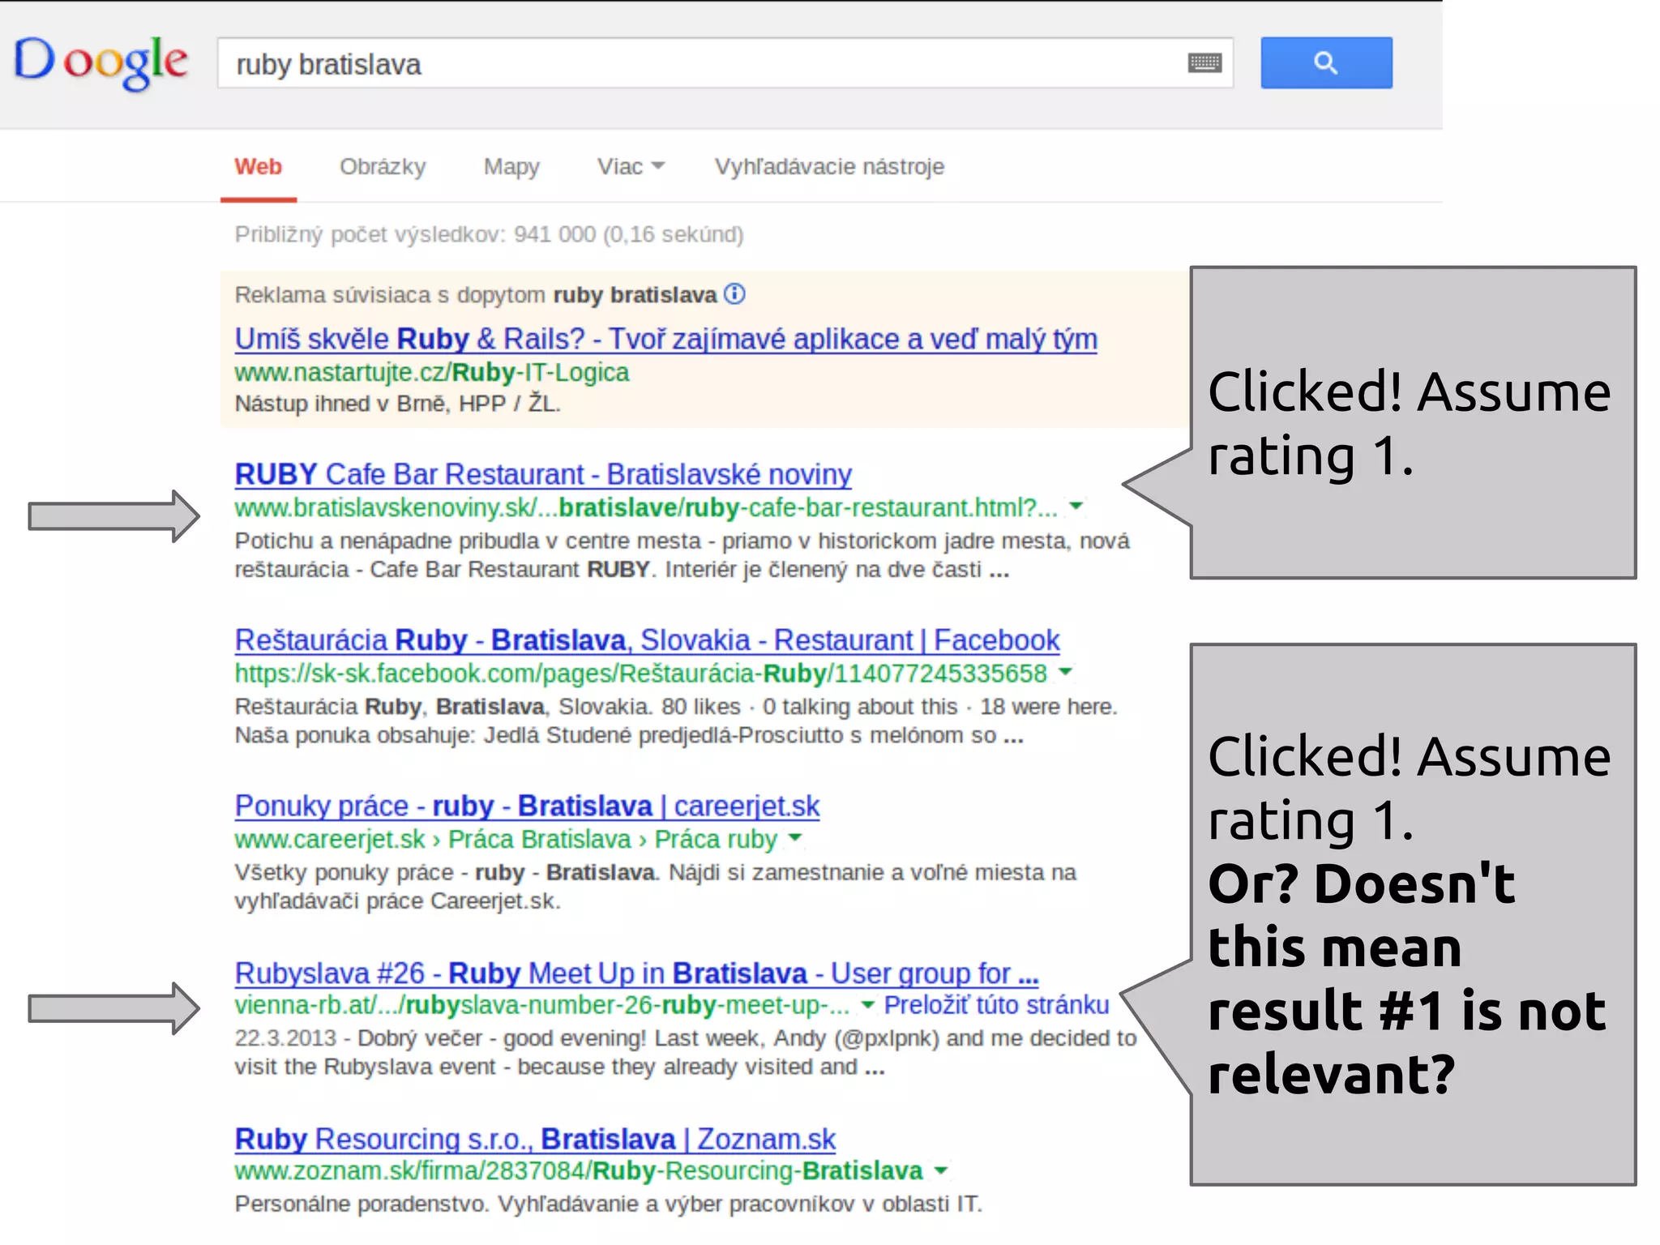The image size is (1660, 1245).
Task: Click the ad URL 'www.nastartujte.cz/Ruby-IT-Logica'
Action: (x=431, y=372)
